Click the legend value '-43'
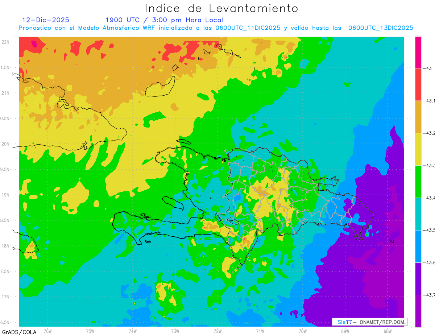Image resolution: width=435 pixels, height=336 pixels. click(x=427, y=69)
